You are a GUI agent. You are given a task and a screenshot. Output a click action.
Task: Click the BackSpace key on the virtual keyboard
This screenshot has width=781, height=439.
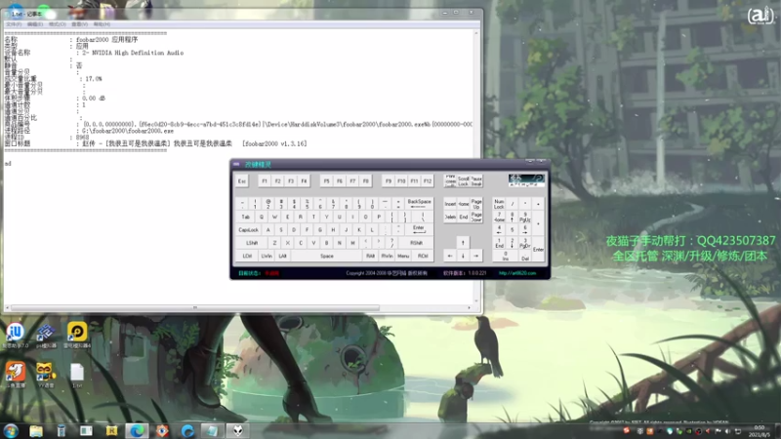click(419, 204)
